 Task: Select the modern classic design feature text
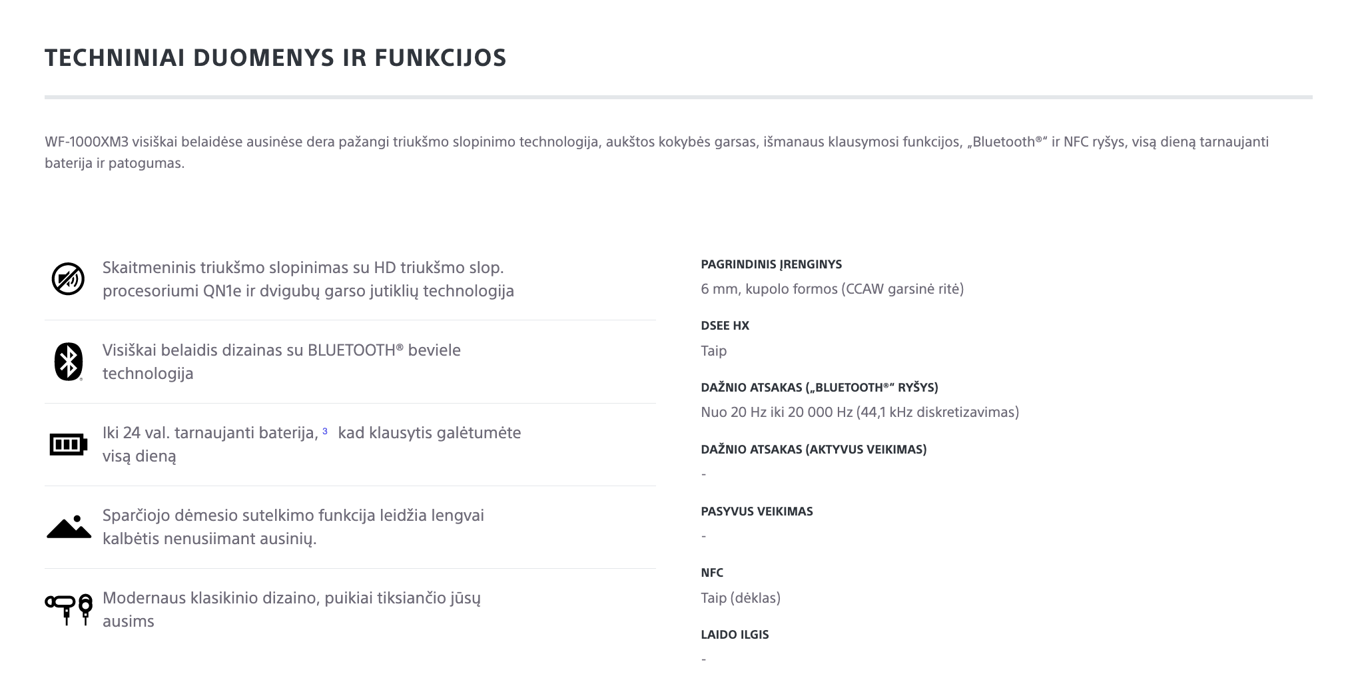[x=292, y=609]
